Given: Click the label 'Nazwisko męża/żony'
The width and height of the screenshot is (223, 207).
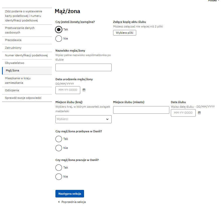Looking at the screenshot, I should (x=70, y=51).
